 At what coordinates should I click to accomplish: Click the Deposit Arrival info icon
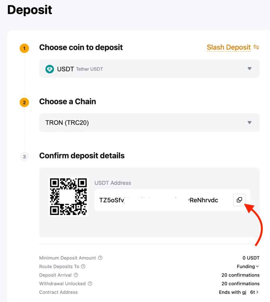(76, 275)
